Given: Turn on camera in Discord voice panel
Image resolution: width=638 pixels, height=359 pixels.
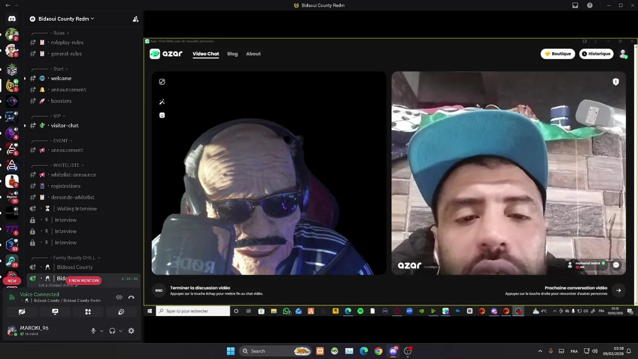Looking at the screenshot, I should click(x=22, y=312).
